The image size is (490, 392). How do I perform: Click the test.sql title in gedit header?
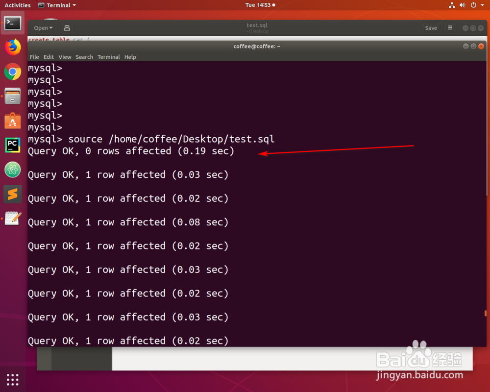coord(257,25)
